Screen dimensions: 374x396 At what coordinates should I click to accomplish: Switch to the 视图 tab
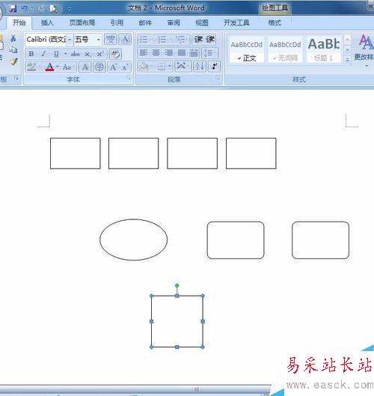coord(202,22)
